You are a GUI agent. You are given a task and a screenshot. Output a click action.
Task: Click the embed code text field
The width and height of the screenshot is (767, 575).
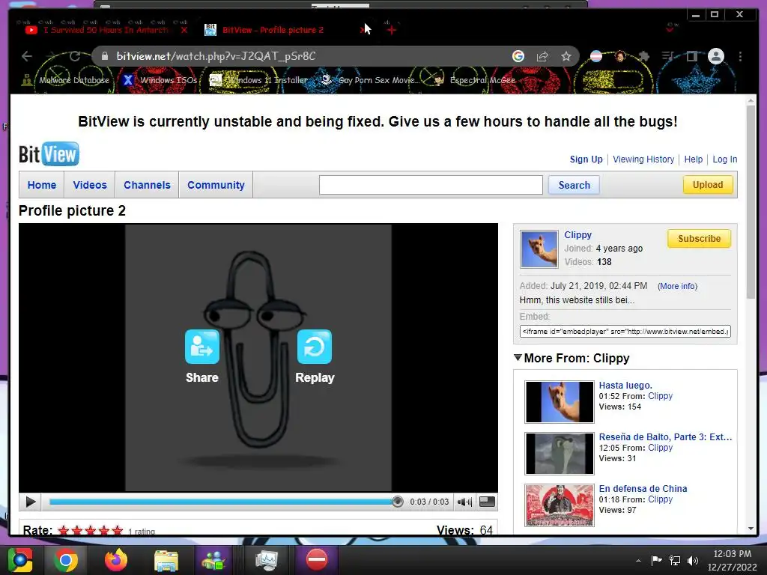pyautogui.click(x=625, y=332)
